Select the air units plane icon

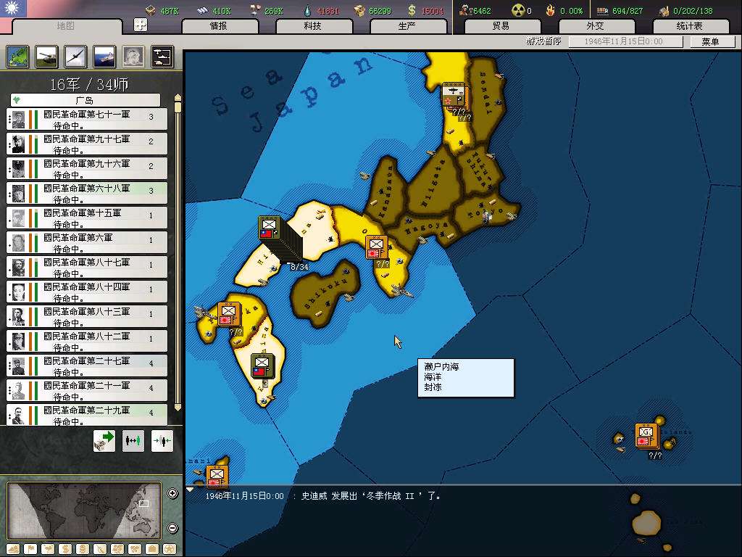coord(76,57)
